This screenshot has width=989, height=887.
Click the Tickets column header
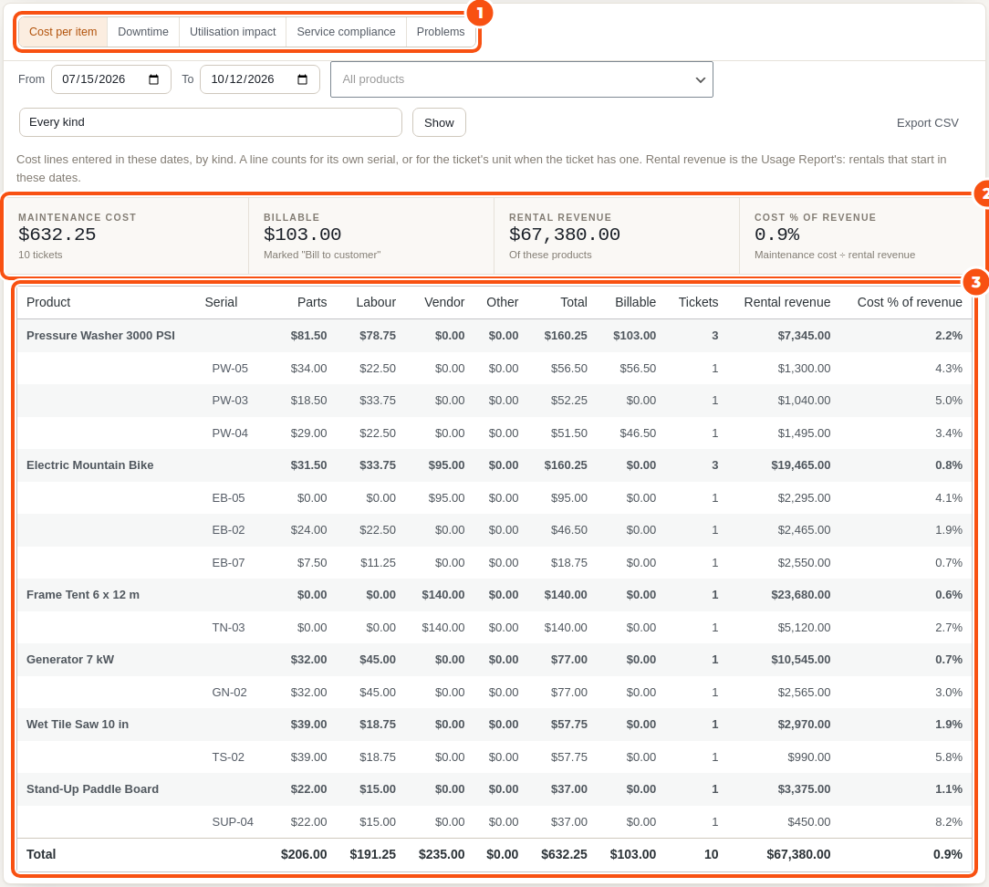[698, 302]
